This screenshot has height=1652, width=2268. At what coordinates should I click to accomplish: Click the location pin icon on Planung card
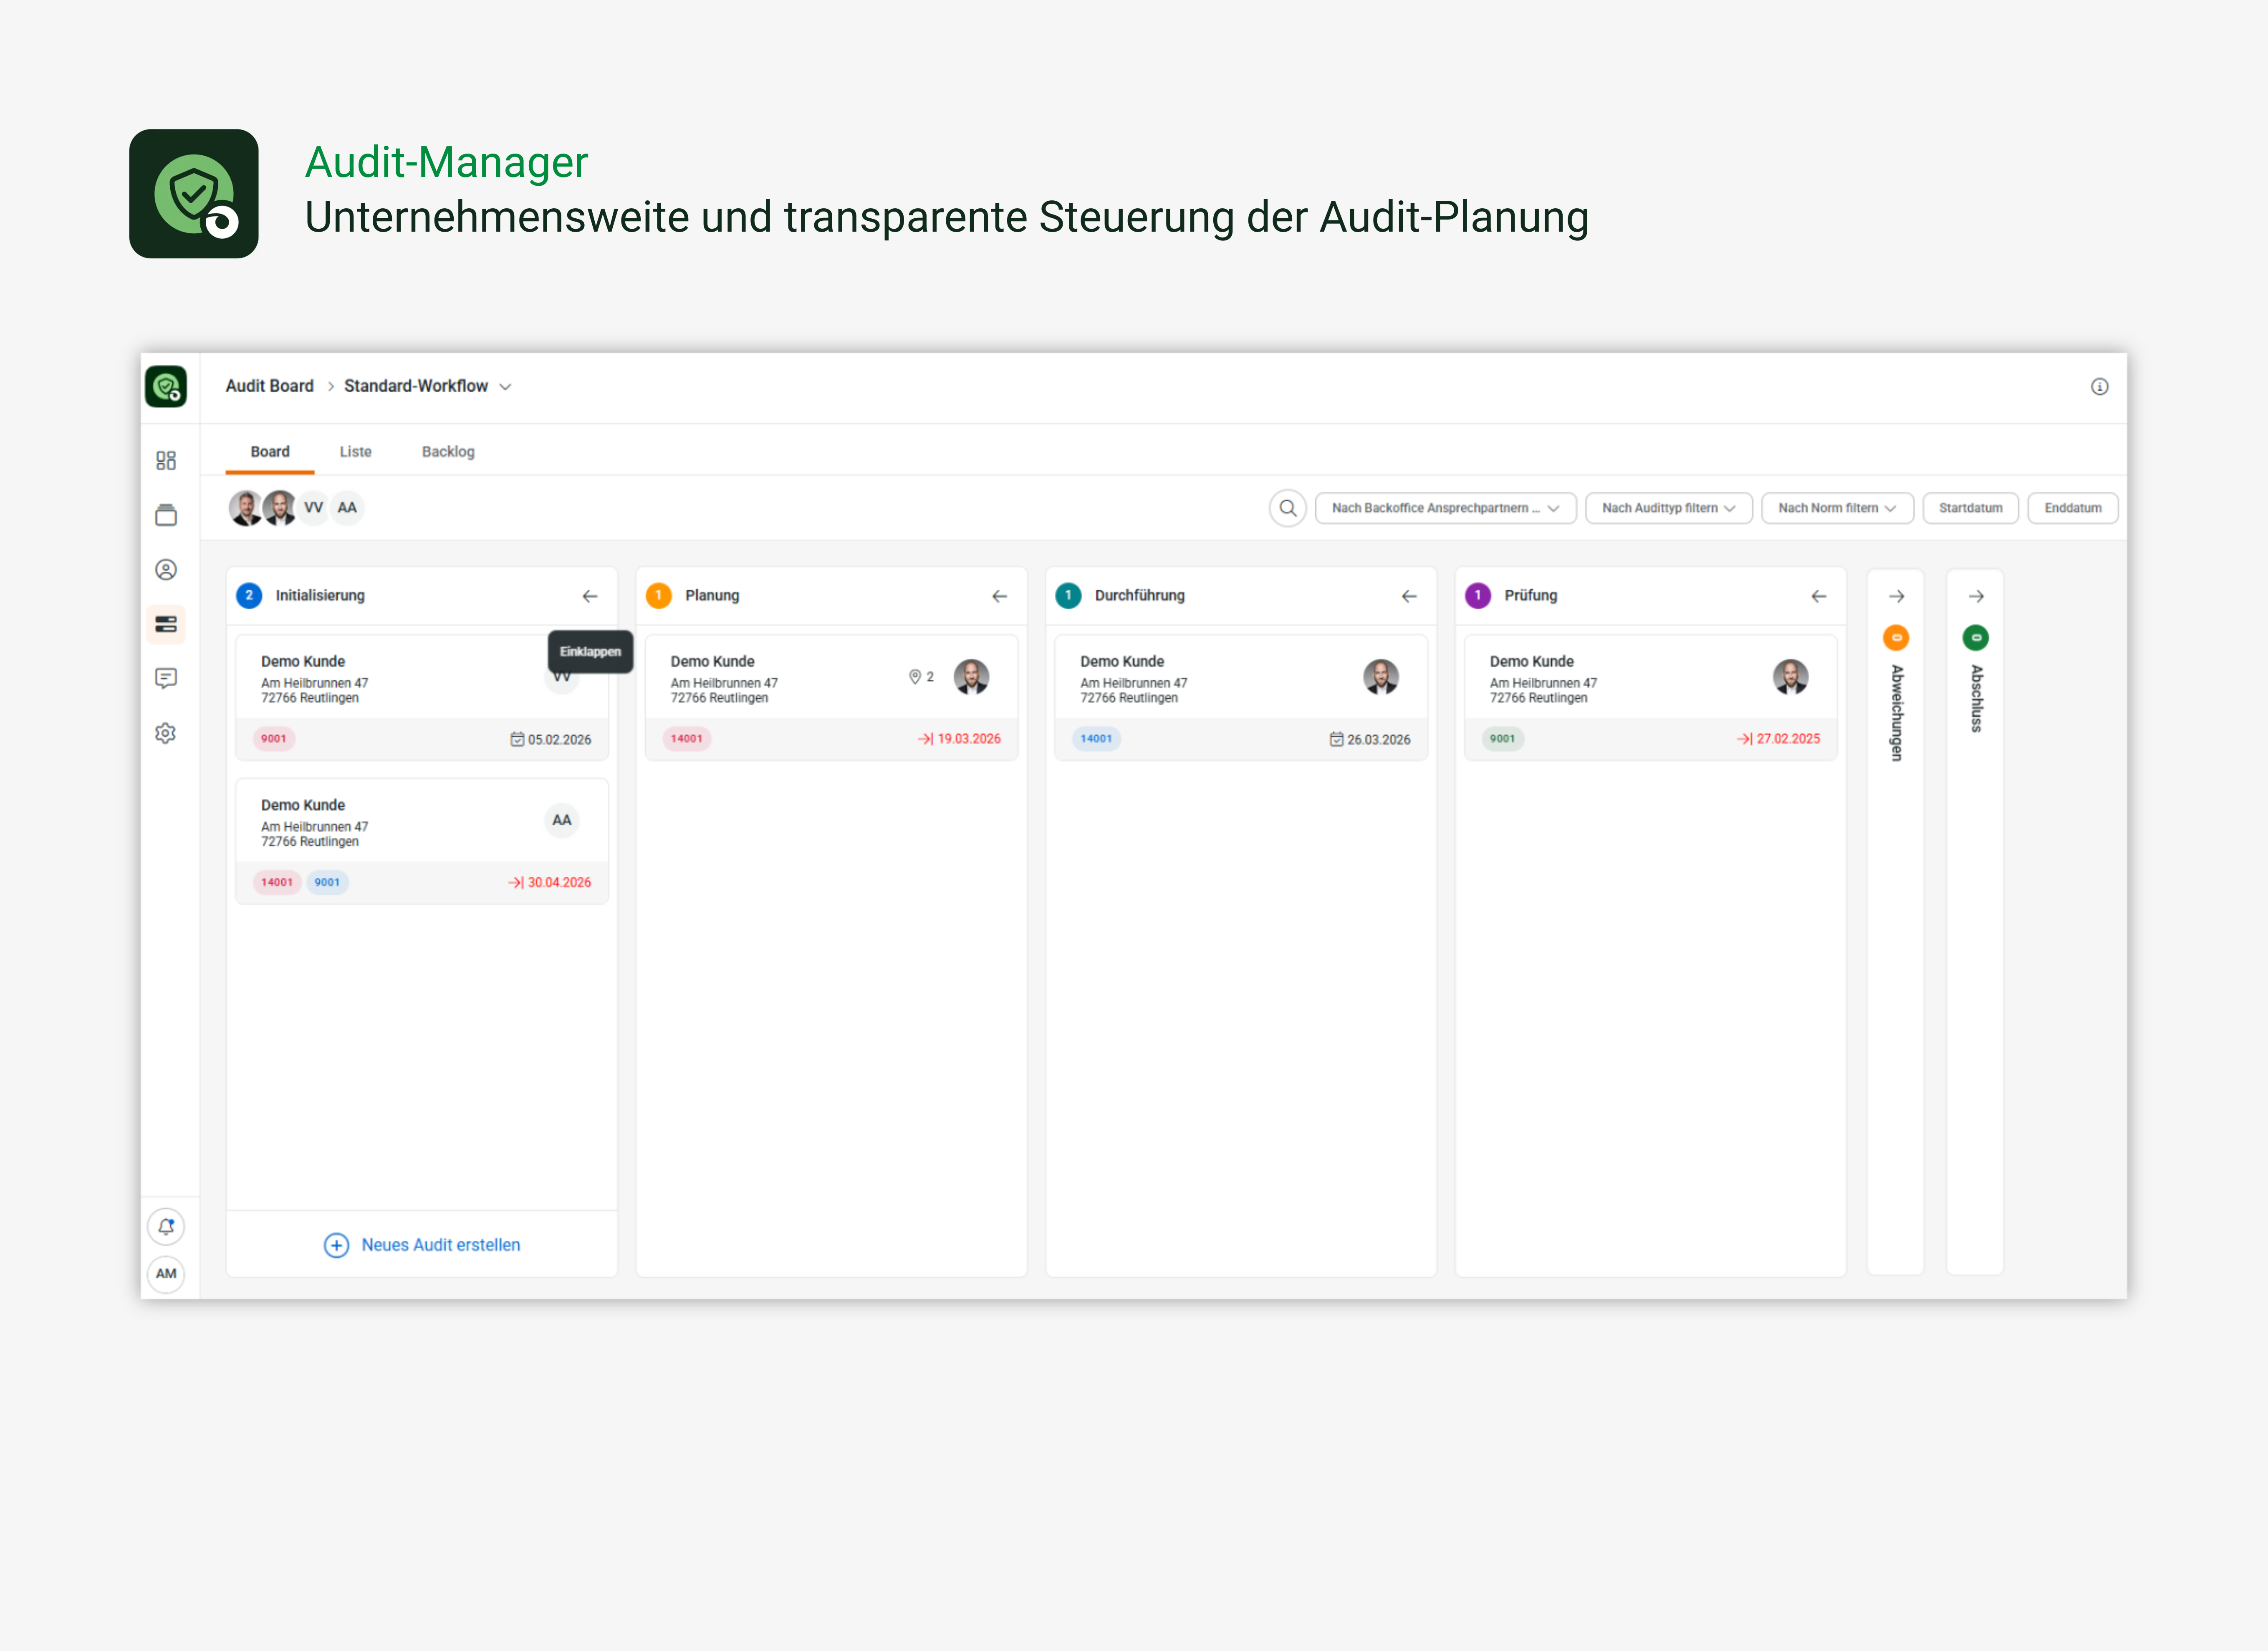914,677
